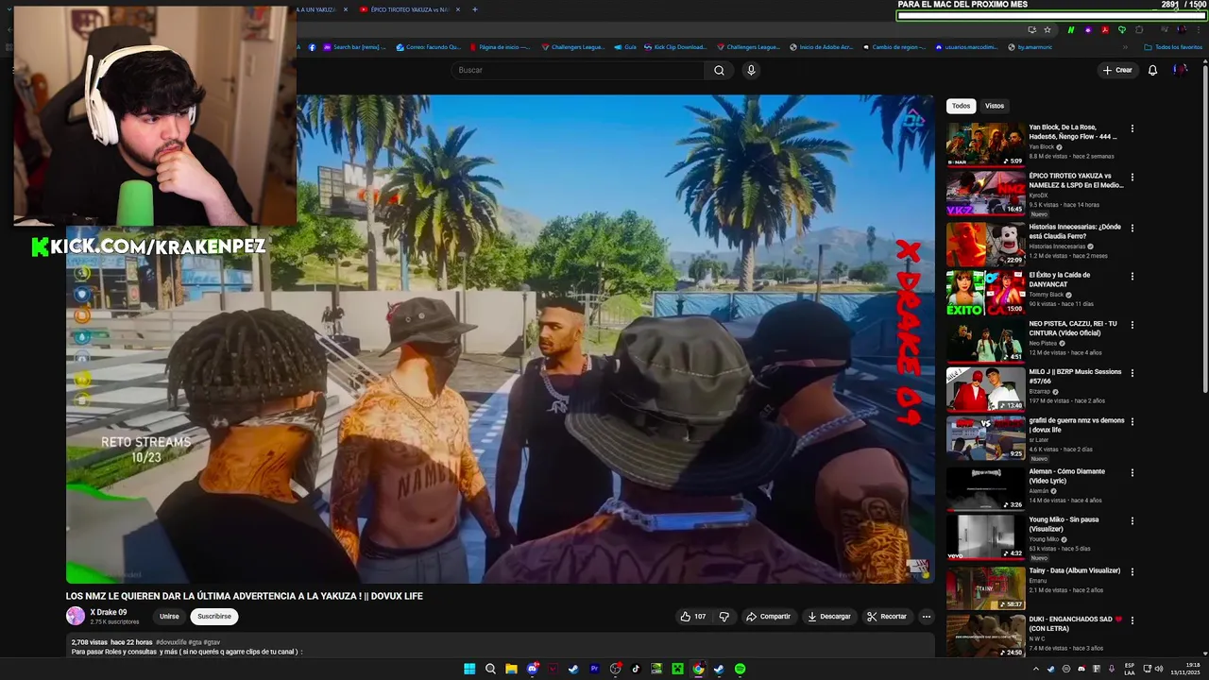Click the X Drake 09 channel name
Viewport: 1209px width, 680px height.
tap(108, 612)
